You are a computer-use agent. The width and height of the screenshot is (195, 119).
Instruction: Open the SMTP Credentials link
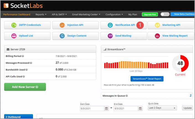click(x=30, y=25)
